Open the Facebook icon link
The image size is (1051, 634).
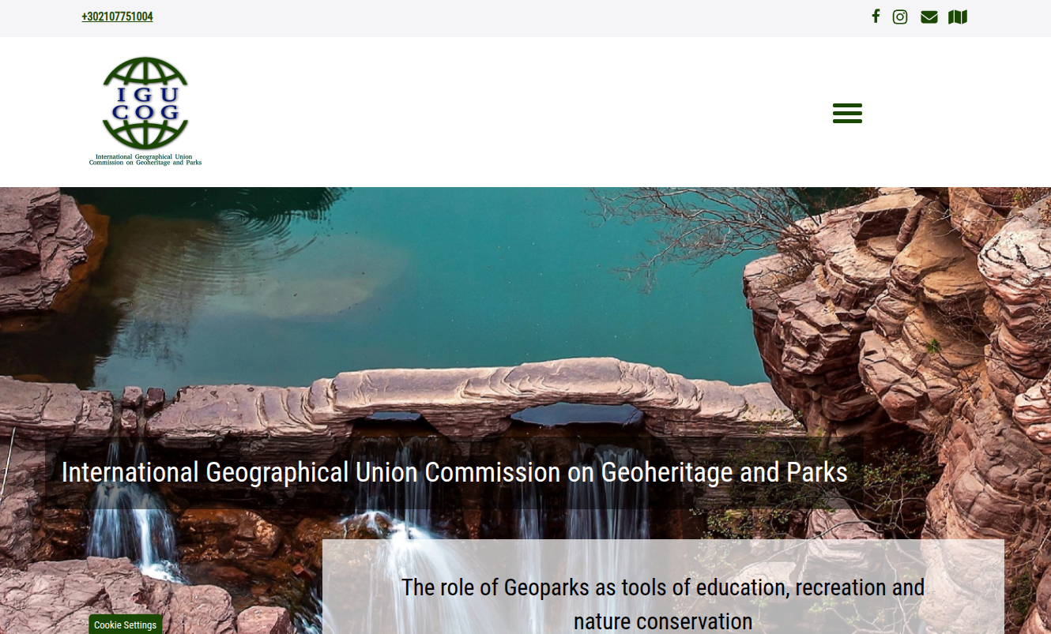[876, 17]
